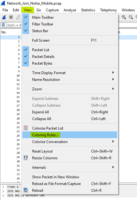Click the Reload icon in View menu
The height and width of the screenshot is (200, 137).
point(26,190)
